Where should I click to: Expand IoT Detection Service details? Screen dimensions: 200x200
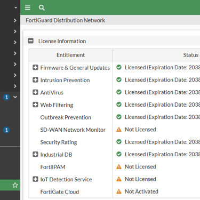tap(35, 179)
